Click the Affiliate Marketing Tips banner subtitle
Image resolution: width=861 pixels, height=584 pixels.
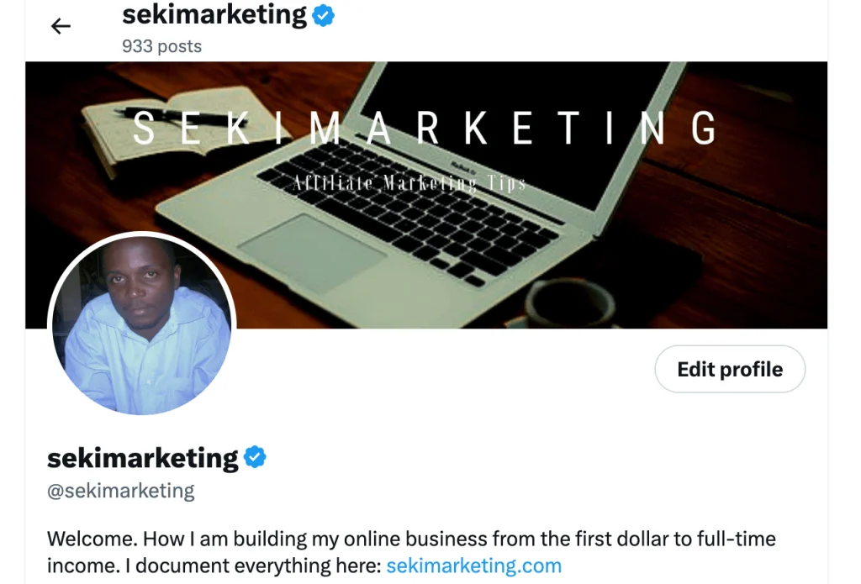pyautogui.click(x=409, y=183)
